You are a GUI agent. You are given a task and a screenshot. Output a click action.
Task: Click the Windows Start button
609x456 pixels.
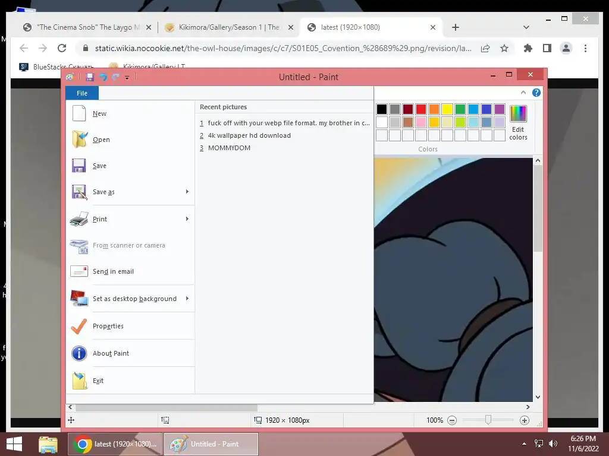click(x=14, y=444)
